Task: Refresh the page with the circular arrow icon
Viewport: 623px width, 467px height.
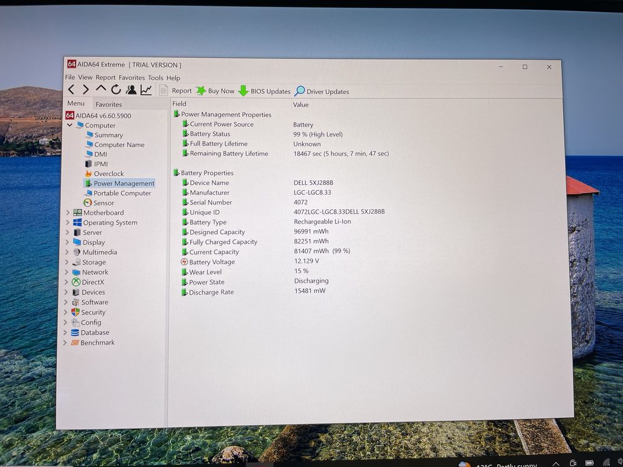Action: (116, 90)
